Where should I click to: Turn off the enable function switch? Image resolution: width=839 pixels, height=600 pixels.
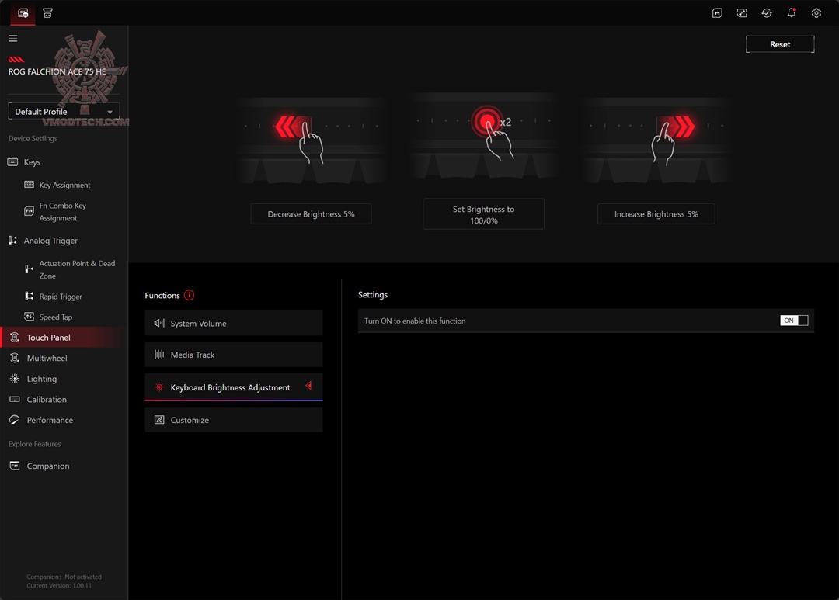(x=794, y=321)
